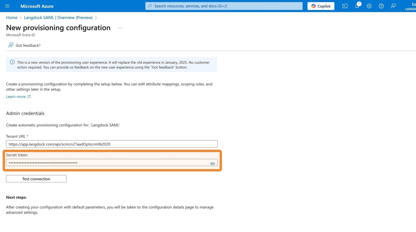The width and height of the screenshot is (416, 232).
Task: Click the Tenant URL input field
Action: [x=112, y=144]
